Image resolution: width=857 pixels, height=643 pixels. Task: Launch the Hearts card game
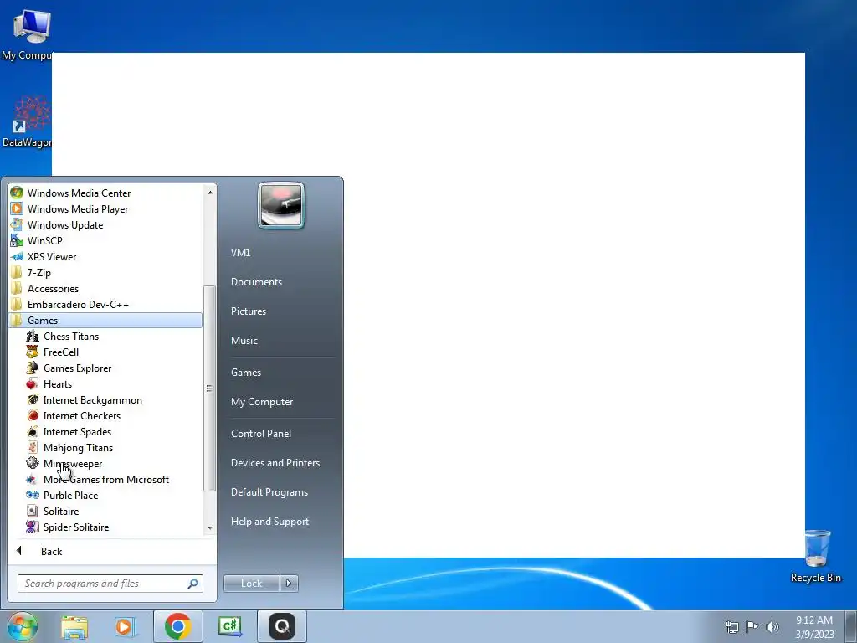105,383
